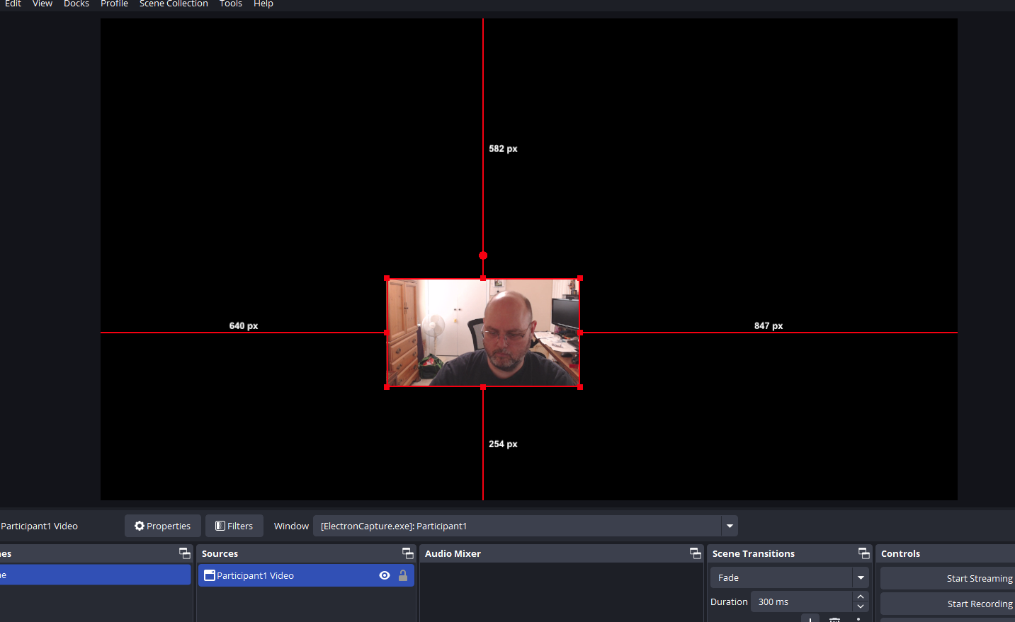Click the left-middle resize handle of the source
The height and width of the screenshot is (622, 1015).
387,333
